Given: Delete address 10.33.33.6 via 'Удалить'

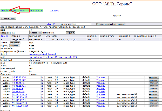Looking at the screenshot, I should pos(101,89).
